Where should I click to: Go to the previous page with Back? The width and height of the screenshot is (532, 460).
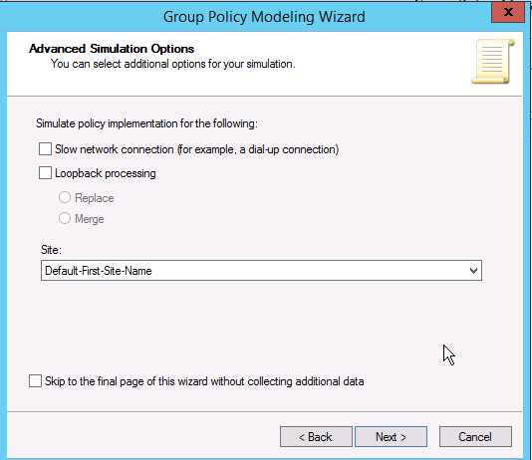(x=316, y=437)
